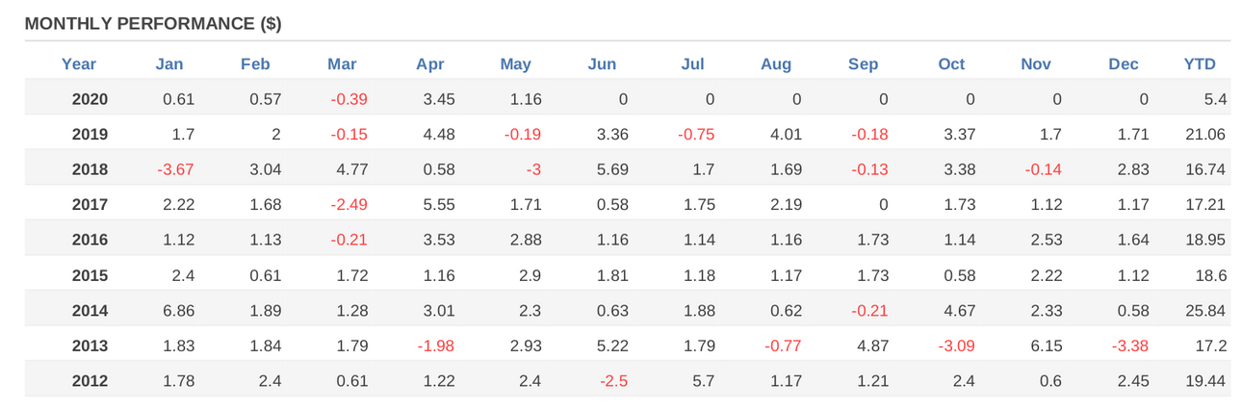The height and width of the screenshot is (410, 1242).
Task: Click the 2012 year row label
Action: (x=90, y=381)
